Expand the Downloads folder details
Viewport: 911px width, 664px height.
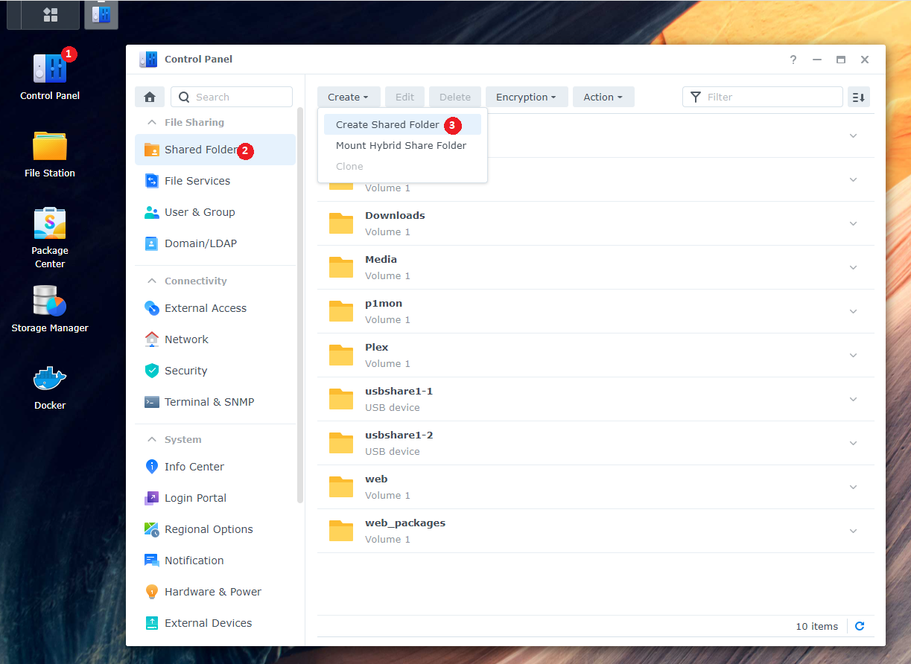coord(853,223)
